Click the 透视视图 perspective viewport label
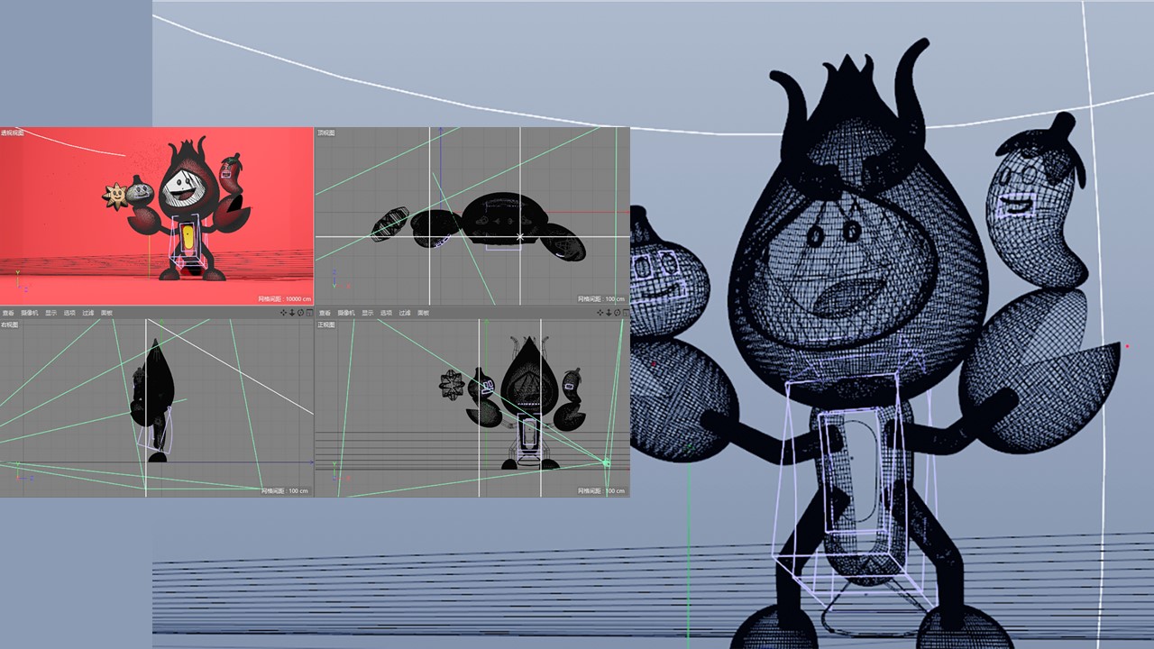The height and width of the screenshot is (649, 1154). (13, 133)
